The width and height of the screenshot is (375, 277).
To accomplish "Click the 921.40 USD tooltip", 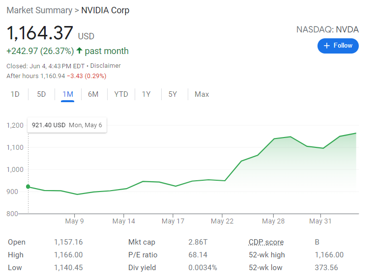I will (x=67, y=125).
